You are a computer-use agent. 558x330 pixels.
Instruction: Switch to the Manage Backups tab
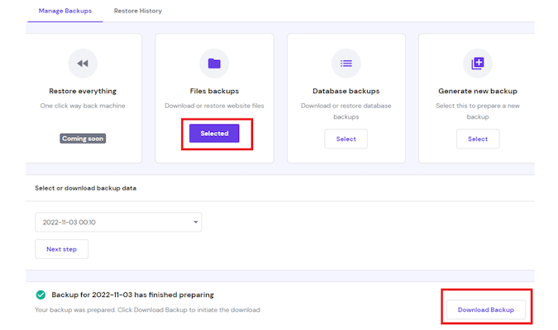tap(65, 11)
